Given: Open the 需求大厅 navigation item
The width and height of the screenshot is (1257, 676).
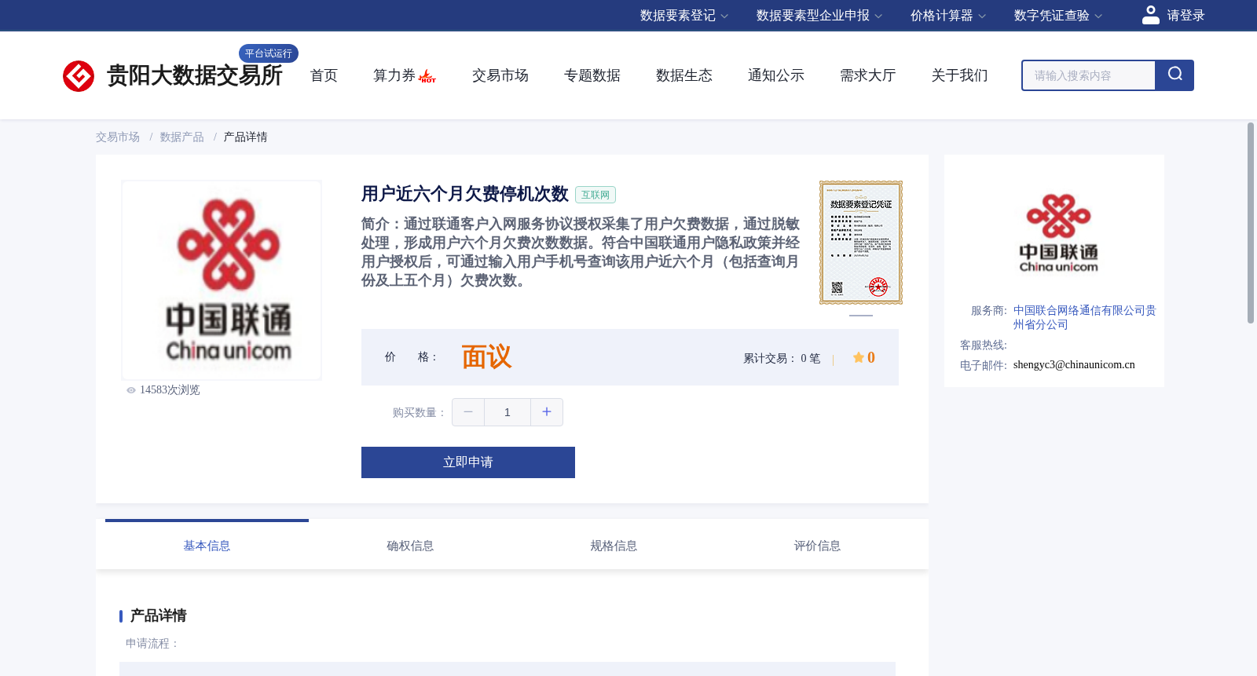Looking at the screenshot, I should pos(868,75).
